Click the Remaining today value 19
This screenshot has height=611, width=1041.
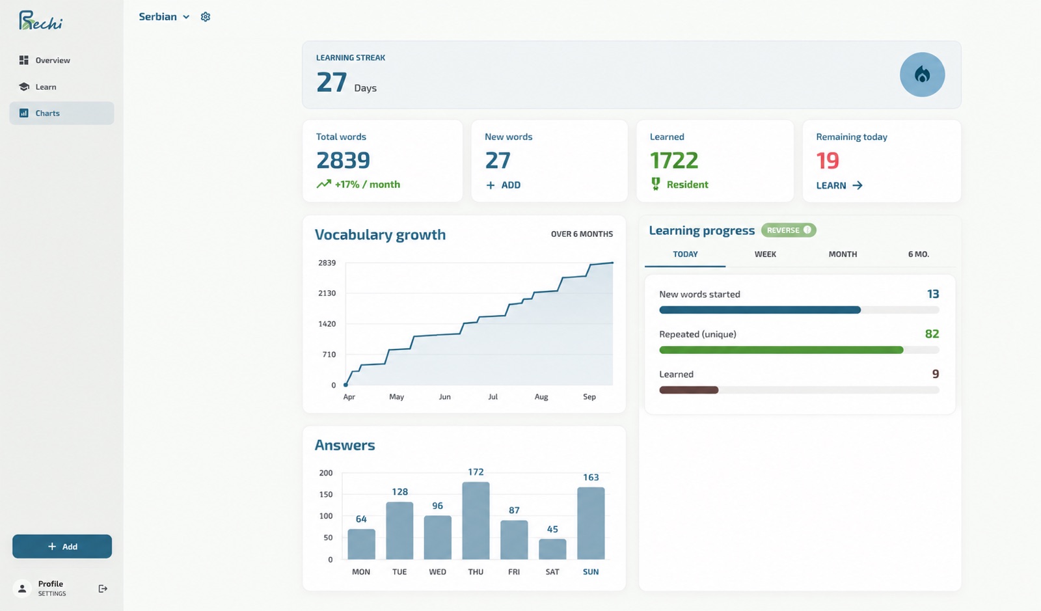828,160
